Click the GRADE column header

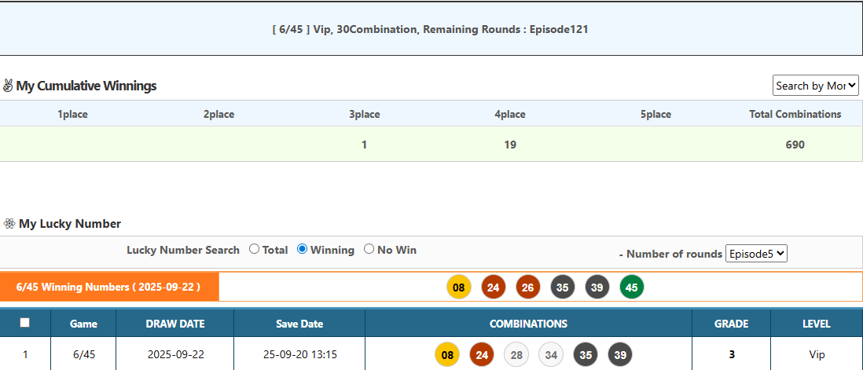point(731,324)
